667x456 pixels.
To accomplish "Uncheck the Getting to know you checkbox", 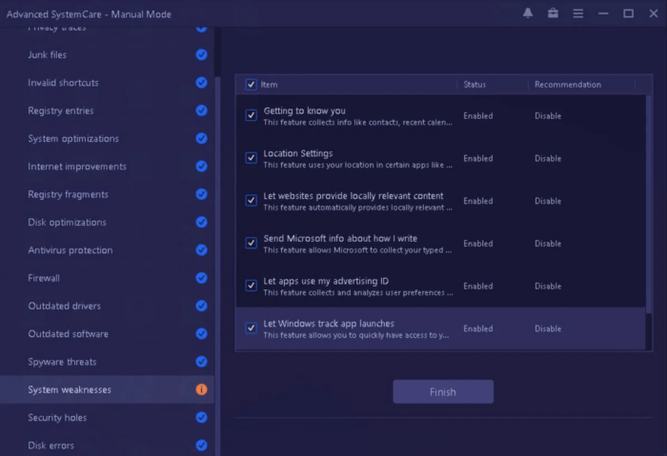I will [252, 115].
